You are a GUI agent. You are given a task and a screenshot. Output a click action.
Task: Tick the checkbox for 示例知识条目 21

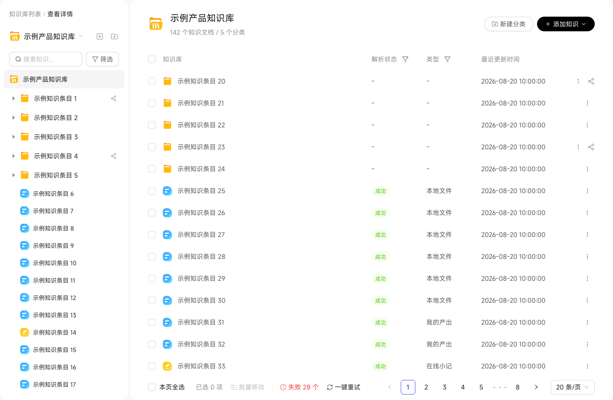click(x=152, y=103)
